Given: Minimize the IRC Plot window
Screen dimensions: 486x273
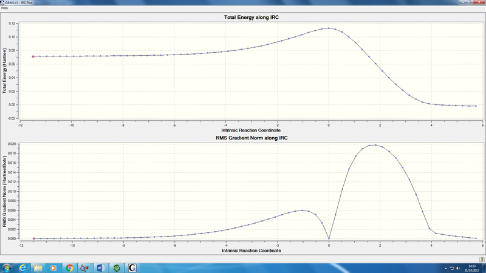Looking at the screenshot, I should [463, 2].
